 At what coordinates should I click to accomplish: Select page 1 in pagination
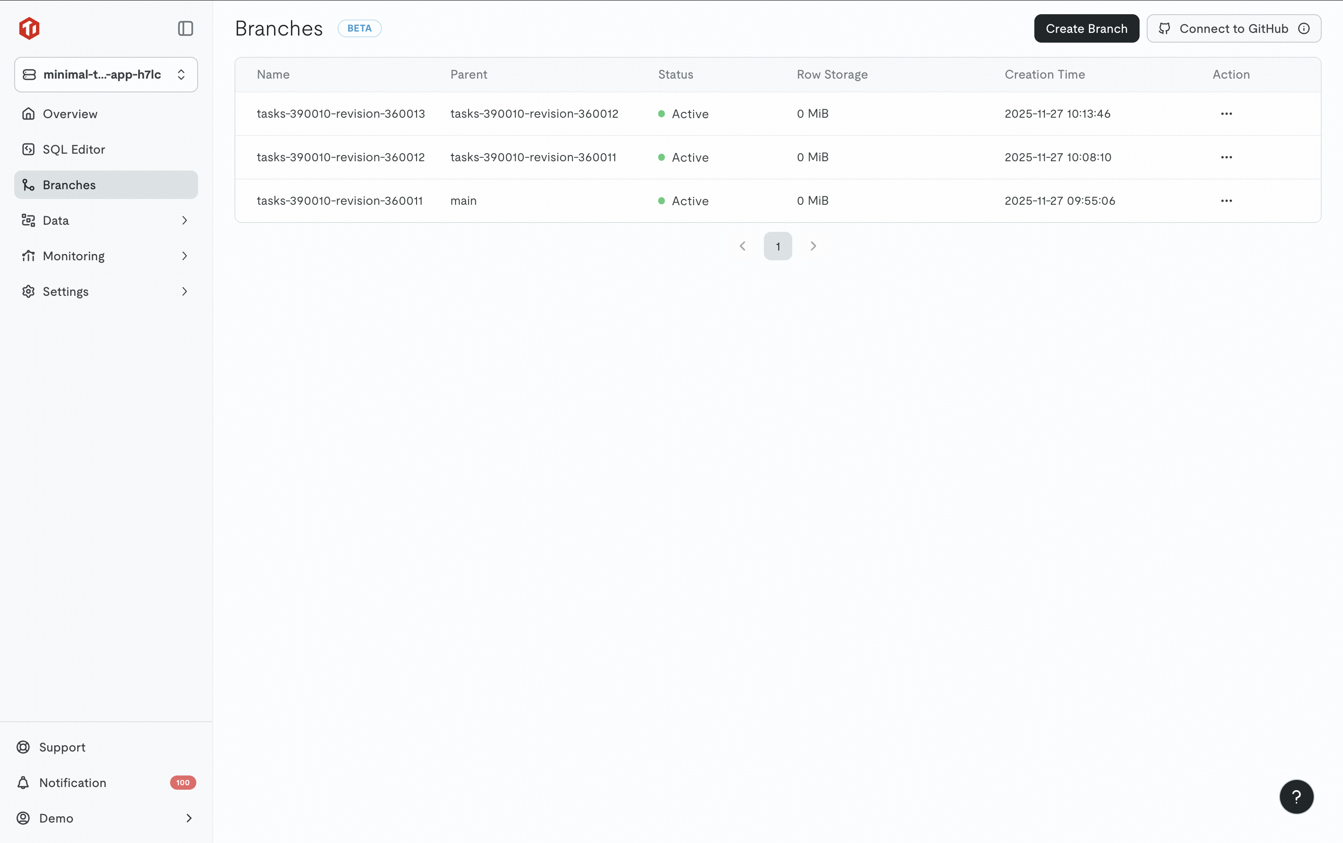click(778, 246)
